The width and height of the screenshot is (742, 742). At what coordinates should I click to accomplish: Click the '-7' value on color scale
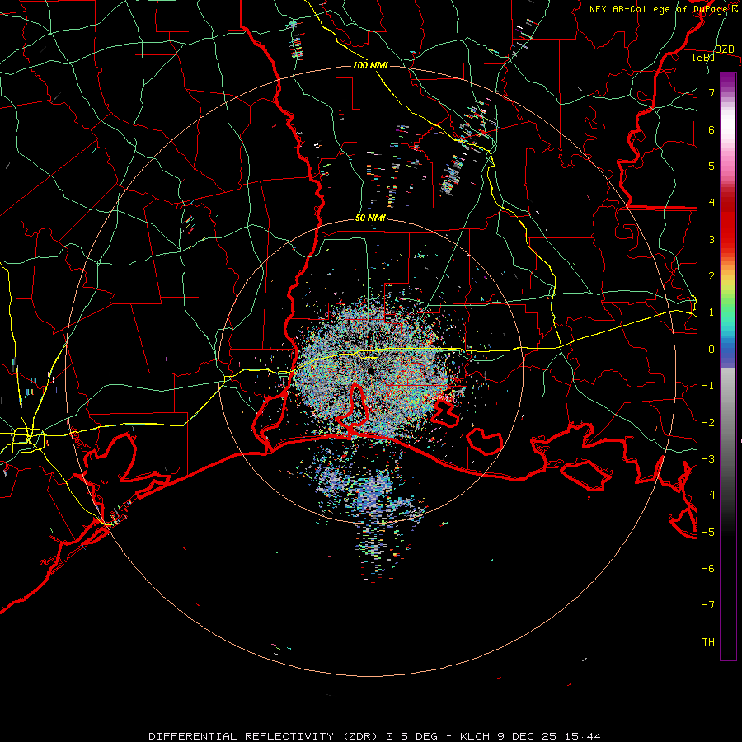click(x=708, y=605)
